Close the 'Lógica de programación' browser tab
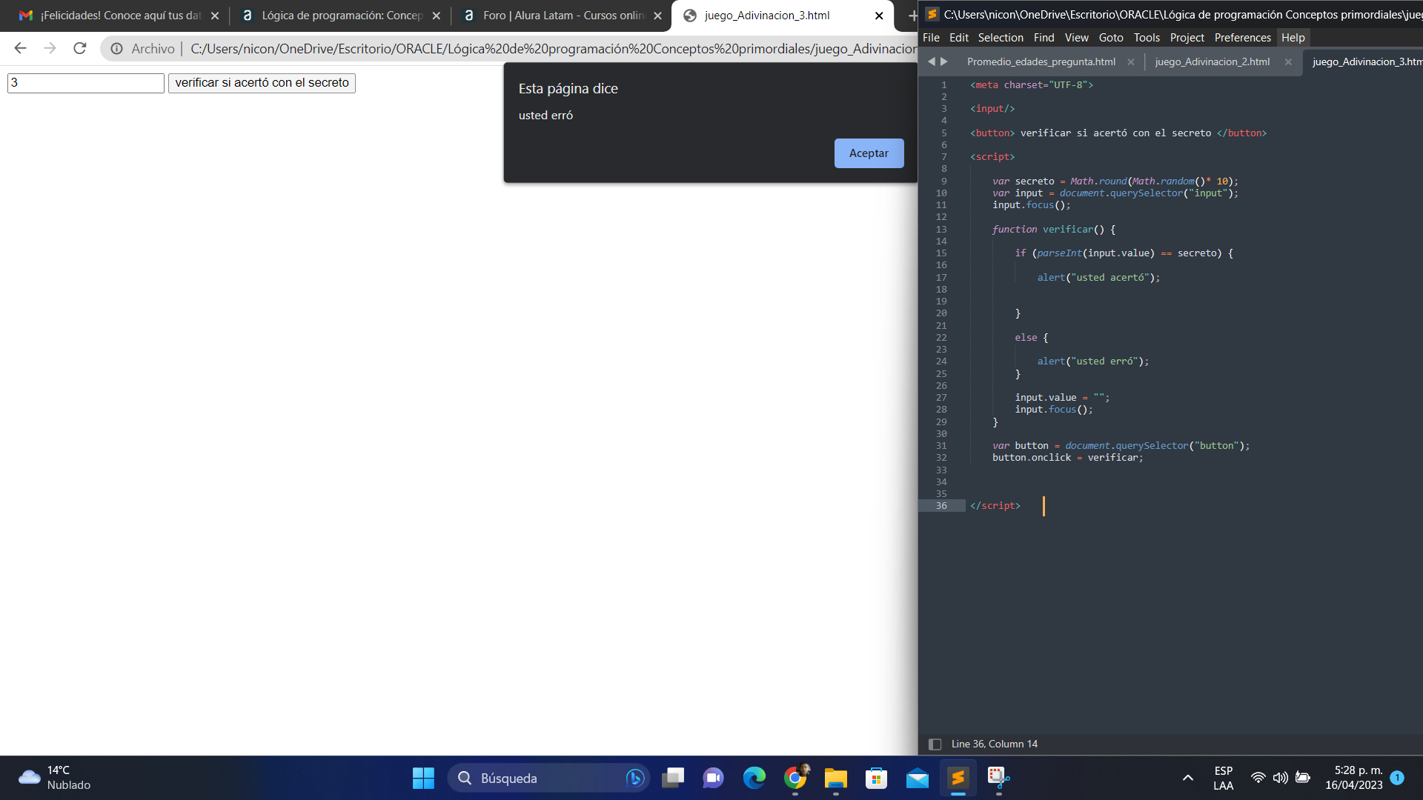 (437, 16)
